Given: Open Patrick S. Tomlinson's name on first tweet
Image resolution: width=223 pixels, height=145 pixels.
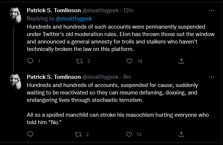Looking at the screenshot, I should pos(54,10).
